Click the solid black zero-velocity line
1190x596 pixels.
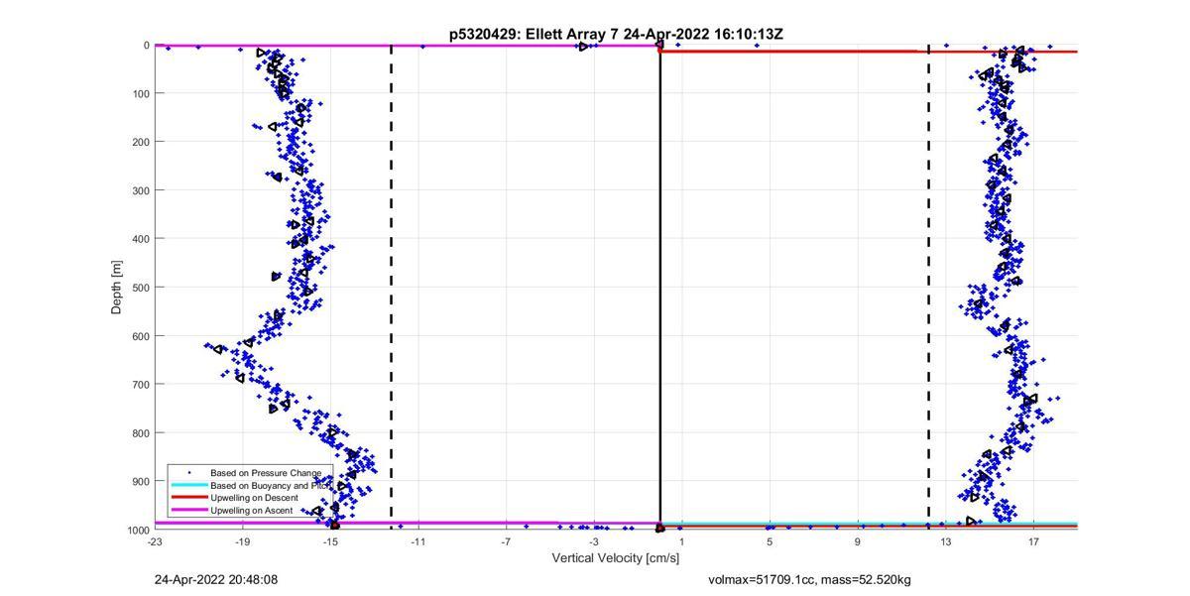coord(660,287)
